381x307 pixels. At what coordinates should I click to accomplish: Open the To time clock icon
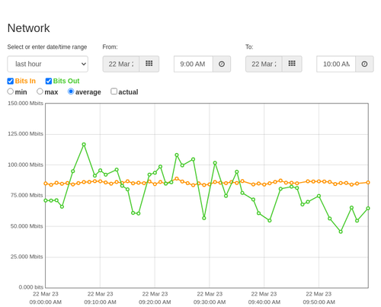[364, 64]
